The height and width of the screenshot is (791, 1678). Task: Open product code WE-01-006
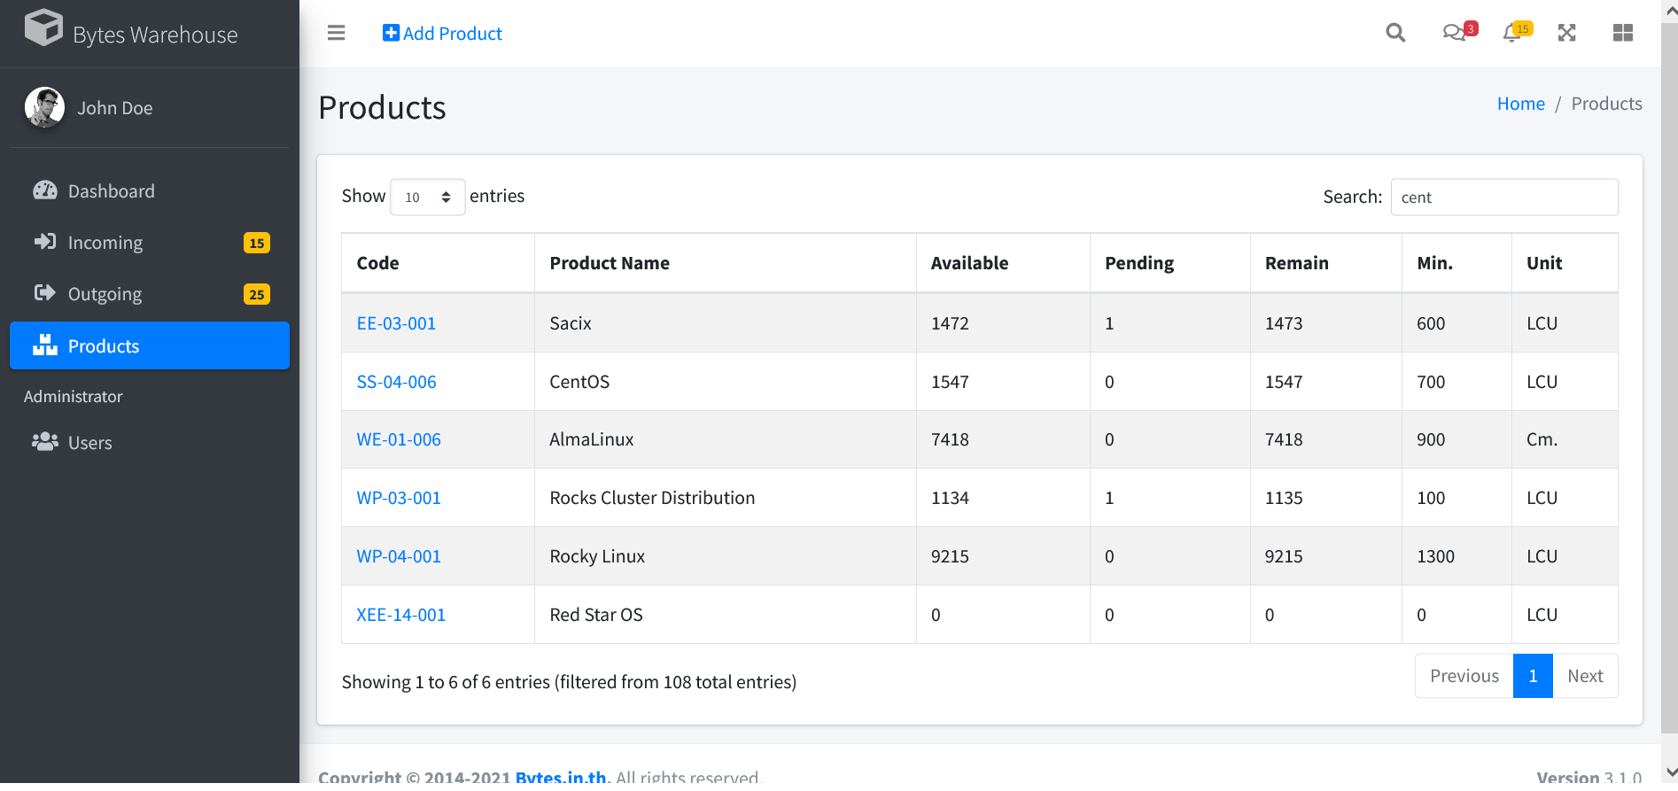(x=399, y=439)
